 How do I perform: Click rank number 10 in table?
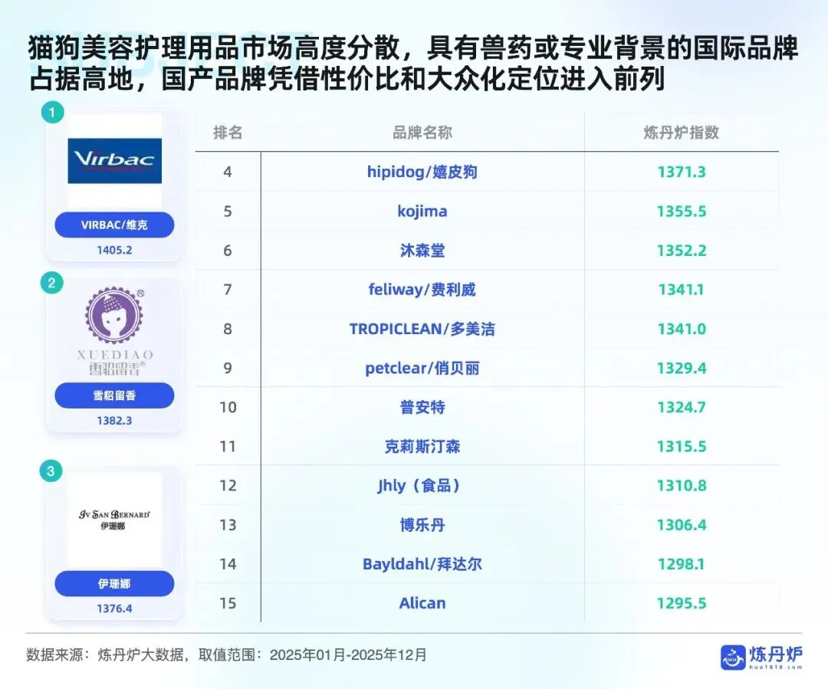pos(228,407)
